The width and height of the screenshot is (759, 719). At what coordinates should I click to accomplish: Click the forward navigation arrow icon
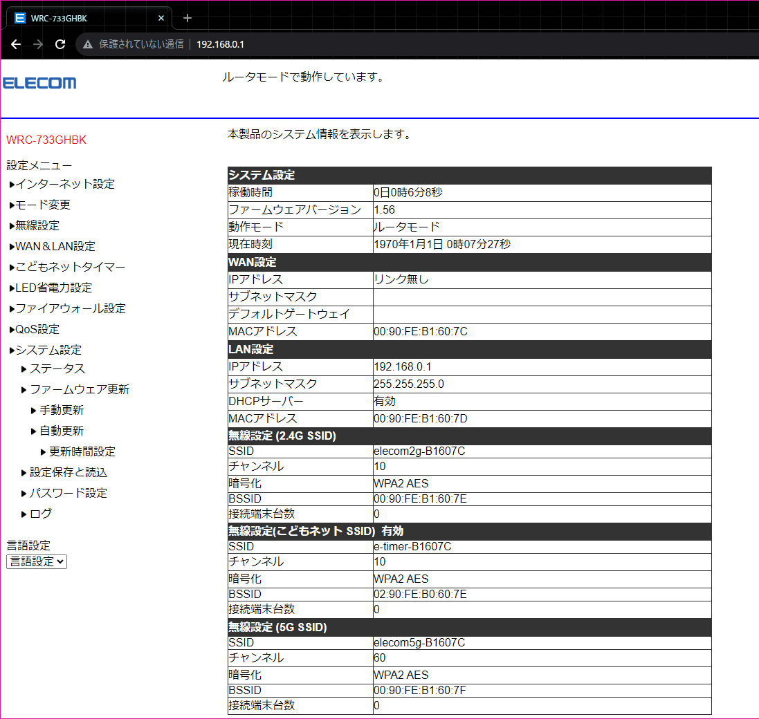pyautogui.click(x=38, y=44)
